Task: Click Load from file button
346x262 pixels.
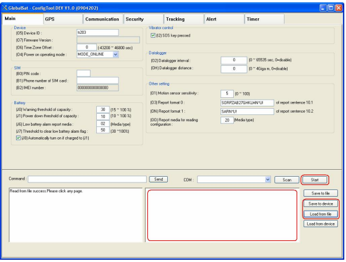Action: (321, 214)
